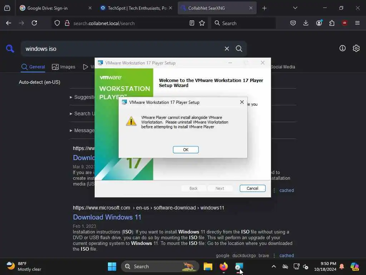Viewport: 366px width, 275px height.
Task: Open the clock showing 9:50 PM
Action: 325,266
